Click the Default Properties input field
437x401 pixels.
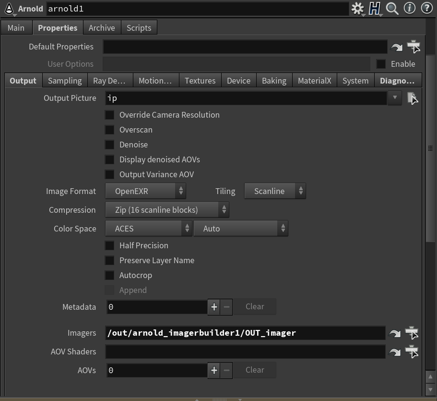pos(245,47)
